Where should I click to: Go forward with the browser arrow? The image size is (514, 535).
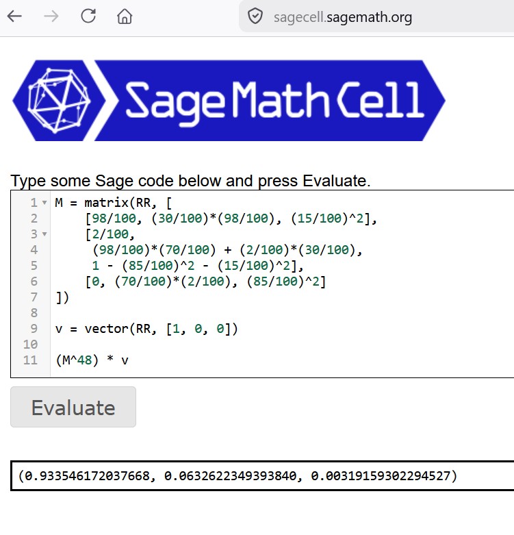pyautogui.click(x=51, y=16)
